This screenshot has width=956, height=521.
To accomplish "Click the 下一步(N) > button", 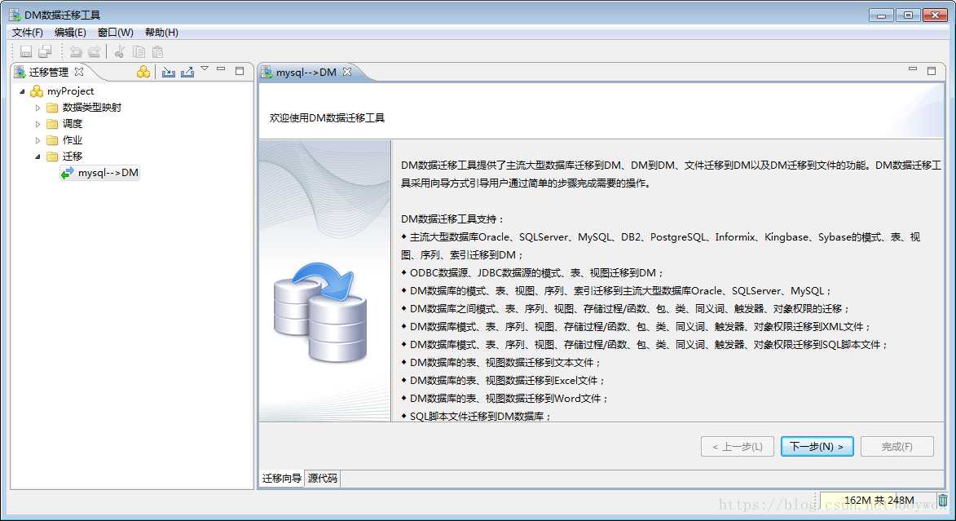I will 817,447.
